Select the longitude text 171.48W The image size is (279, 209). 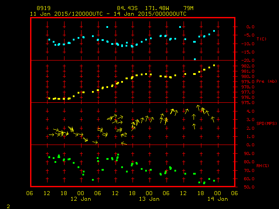(157, 8)
